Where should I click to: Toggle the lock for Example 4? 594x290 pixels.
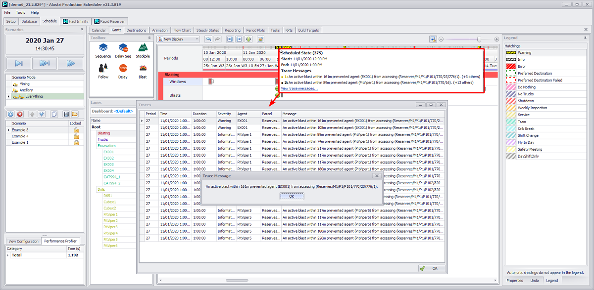76,136
